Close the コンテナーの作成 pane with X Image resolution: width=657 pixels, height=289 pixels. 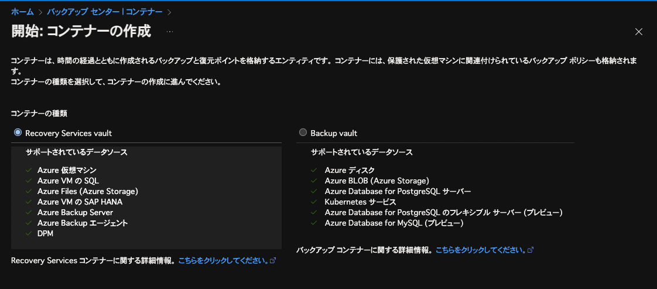[x=639, y=32]
